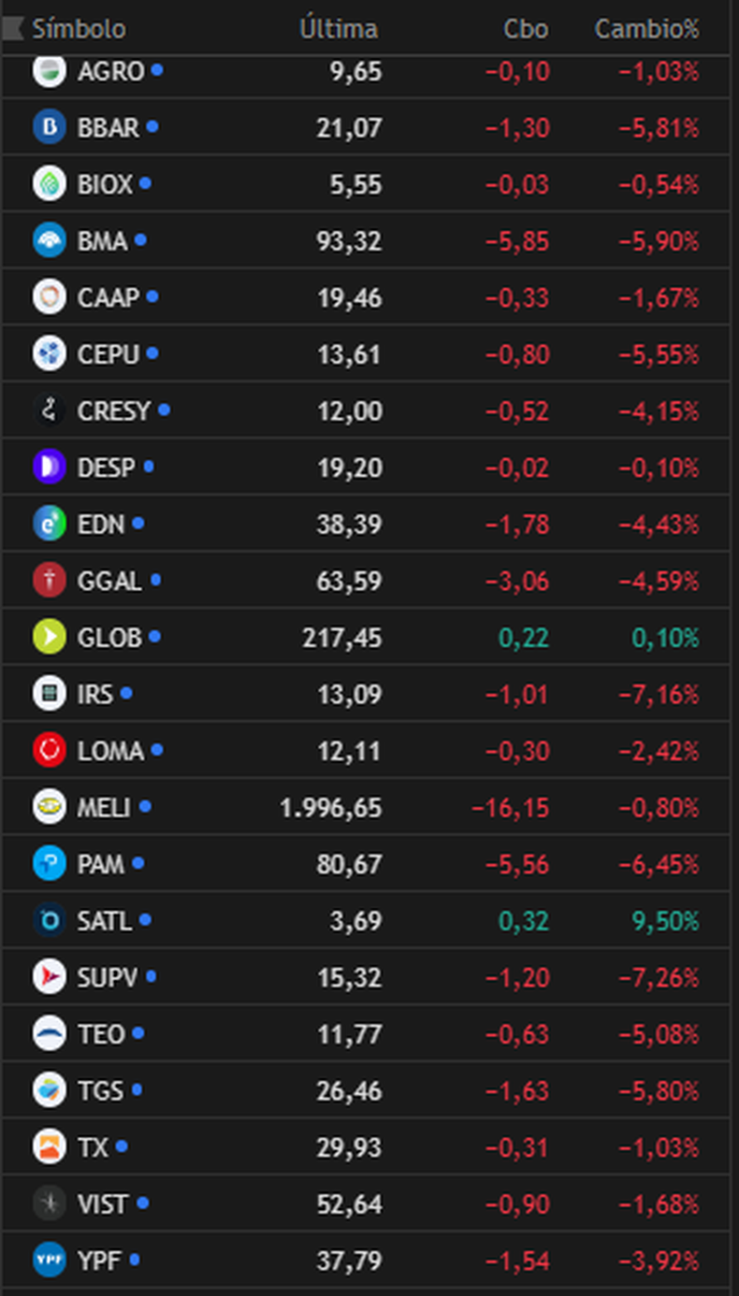Click the YPF logo icon
Viewport: 739px width, 1296px height.
tap(49, 1260)
